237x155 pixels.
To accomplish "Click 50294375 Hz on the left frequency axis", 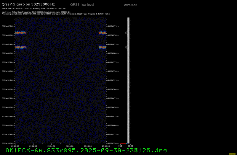I will 8,134.
